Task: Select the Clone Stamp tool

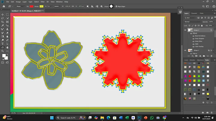Action: [7, 29]
